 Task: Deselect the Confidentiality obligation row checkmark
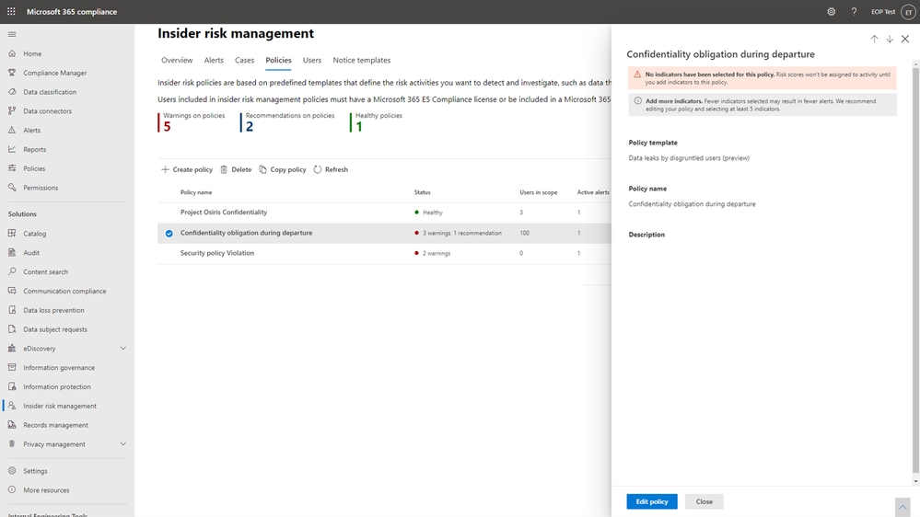[x=169, y=234]
